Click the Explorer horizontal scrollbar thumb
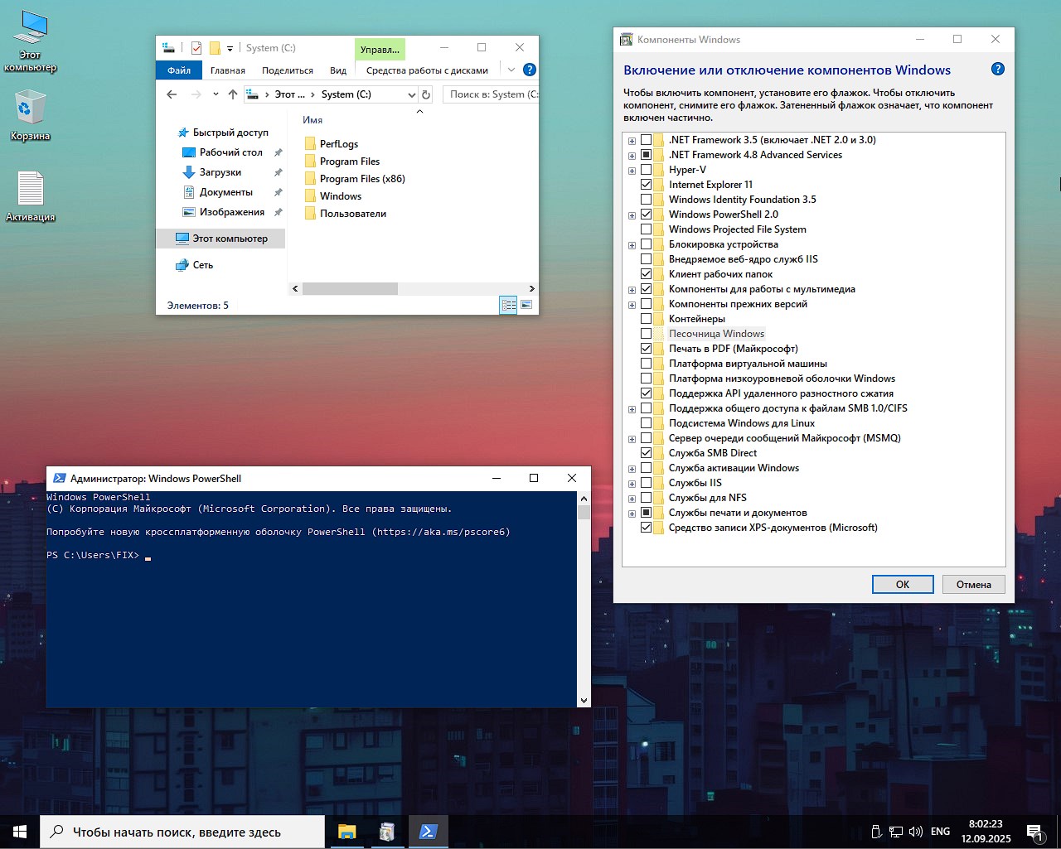The height and width of the screenshot is (849, 1061). point(350,288)
